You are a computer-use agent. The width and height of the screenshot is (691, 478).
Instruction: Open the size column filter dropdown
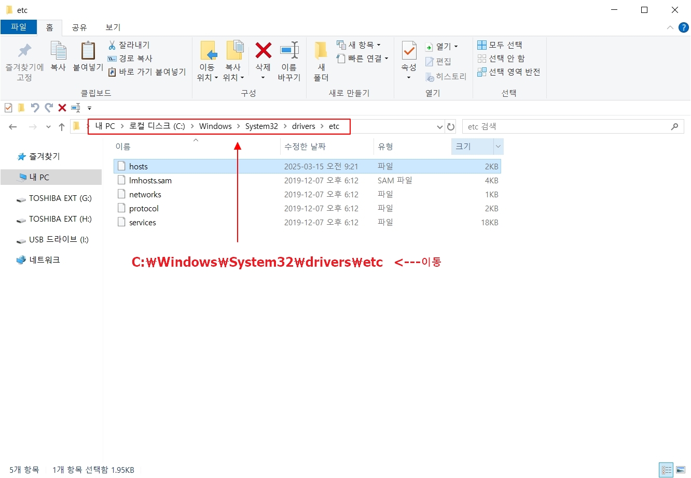[498, 147]
